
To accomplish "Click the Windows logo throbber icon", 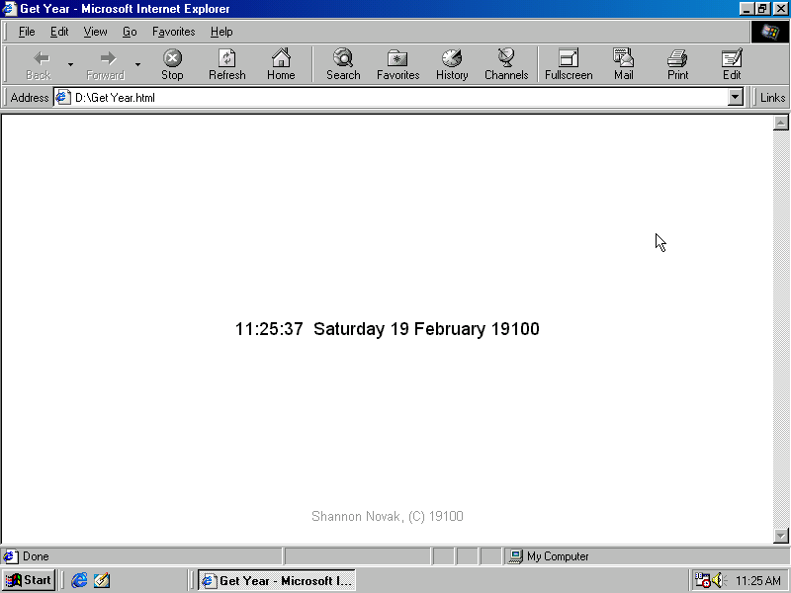I will 770,32.
